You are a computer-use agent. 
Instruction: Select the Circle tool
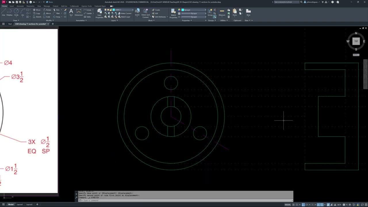click(16, 12)
